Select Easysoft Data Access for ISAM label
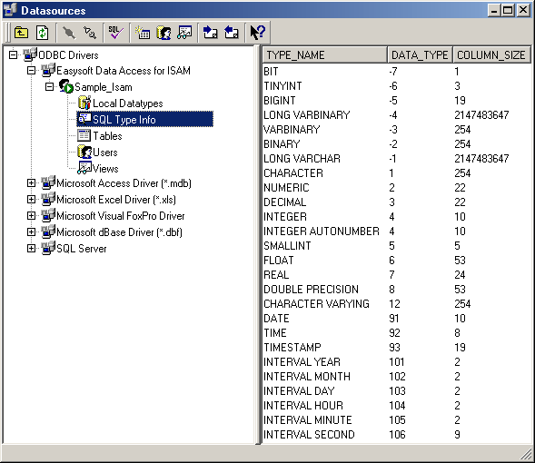Image resolution: width=535 pixels, height=463 pixels. [x=124, y=71]
